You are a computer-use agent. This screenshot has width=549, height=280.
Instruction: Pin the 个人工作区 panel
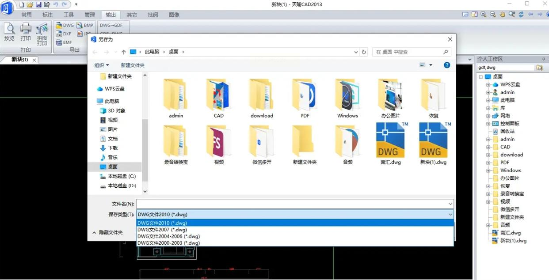543,59
